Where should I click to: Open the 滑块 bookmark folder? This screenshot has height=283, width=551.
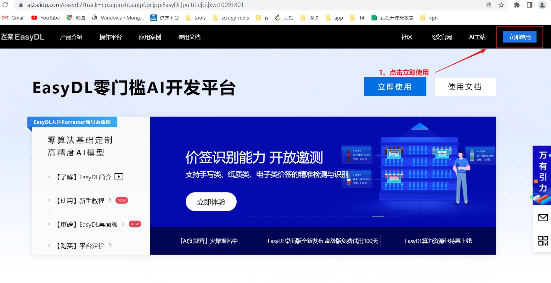click(310, 18)
